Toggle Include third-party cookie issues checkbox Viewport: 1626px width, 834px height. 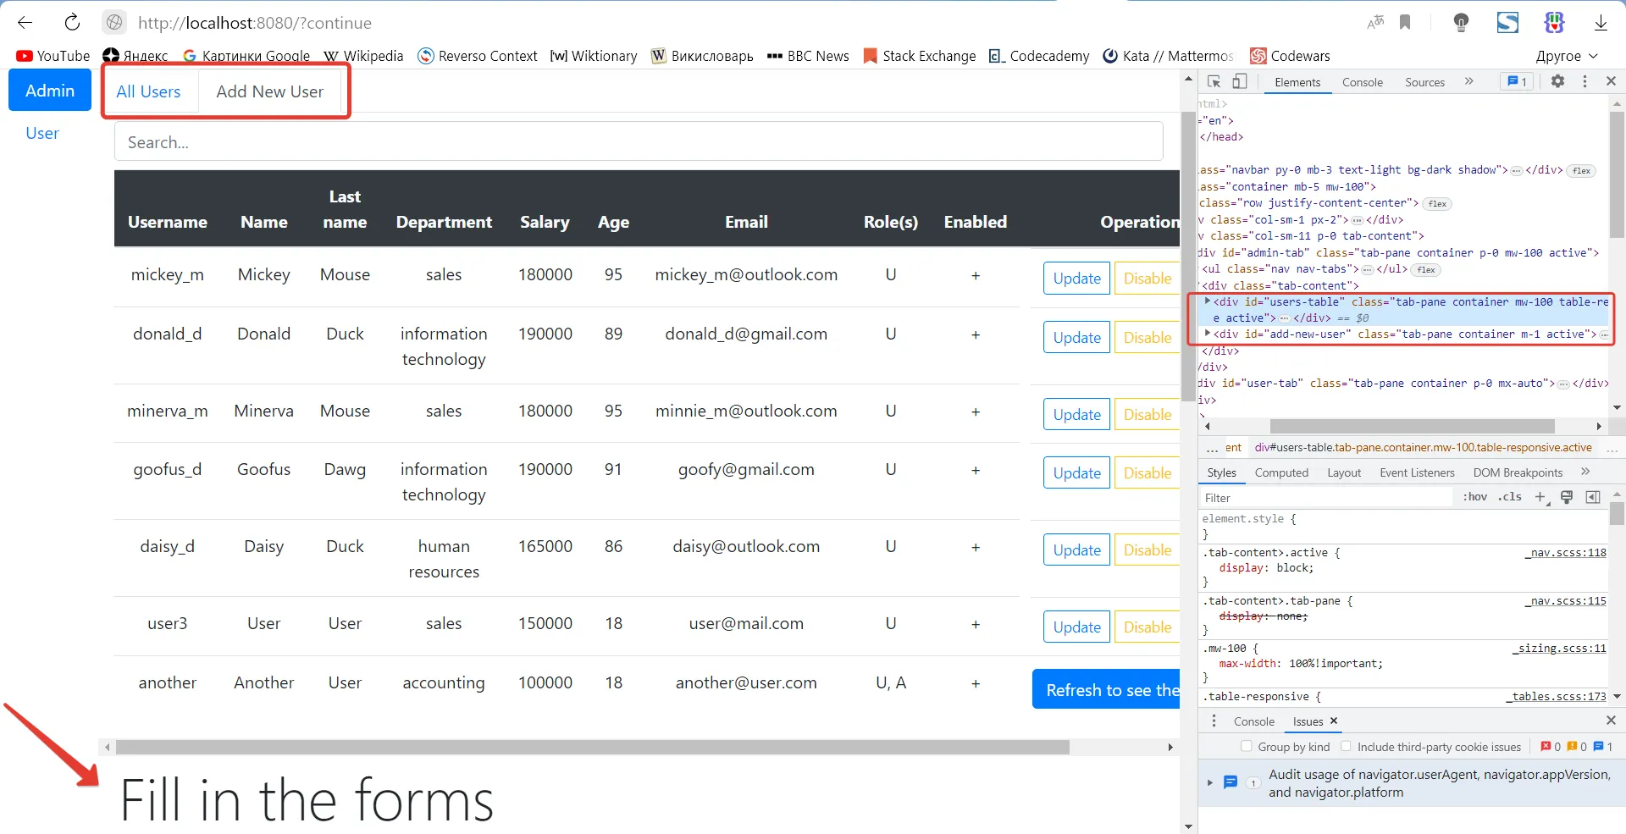(x=1346, y=746)
